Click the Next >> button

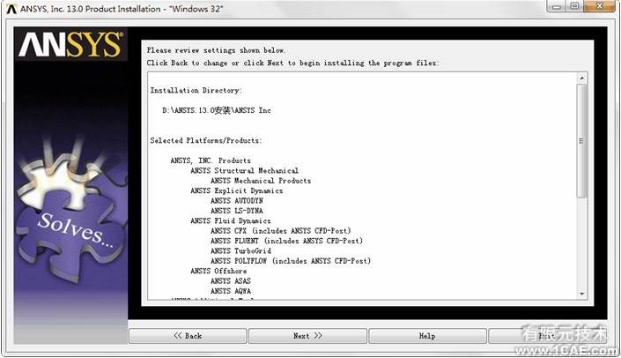point(307,336)
